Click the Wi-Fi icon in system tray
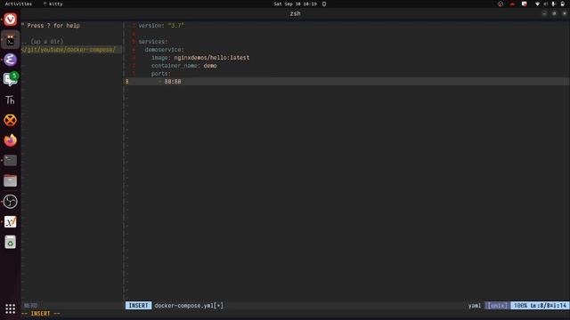This screenshot has height=320, width=570. (537, 4)
